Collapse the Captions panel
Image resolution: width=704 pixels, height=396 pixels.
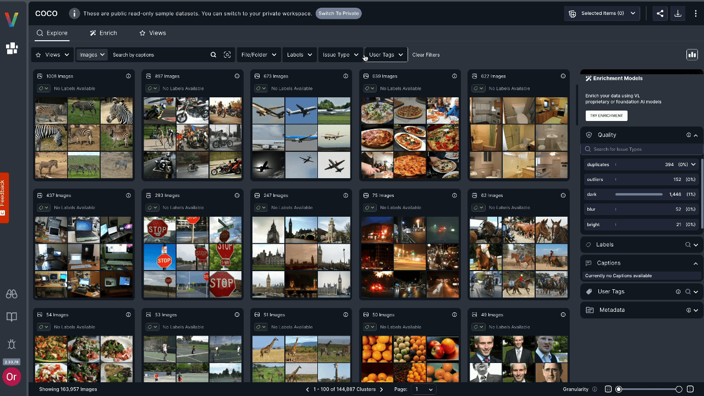pyautogui.click(x=696, y=263)
